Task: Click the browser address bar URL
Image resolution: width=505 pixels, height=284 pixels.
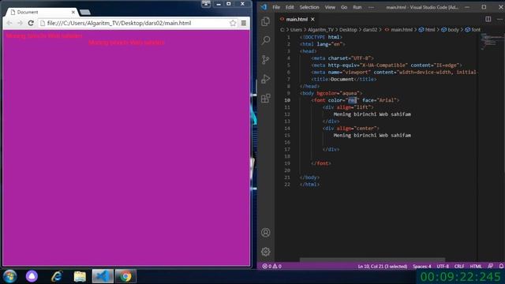Action: (119, 23)
